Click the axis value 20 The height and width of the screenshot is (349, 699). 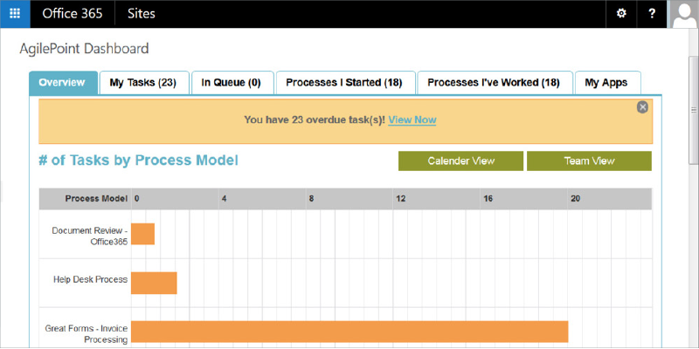click(x=576, y=199)
